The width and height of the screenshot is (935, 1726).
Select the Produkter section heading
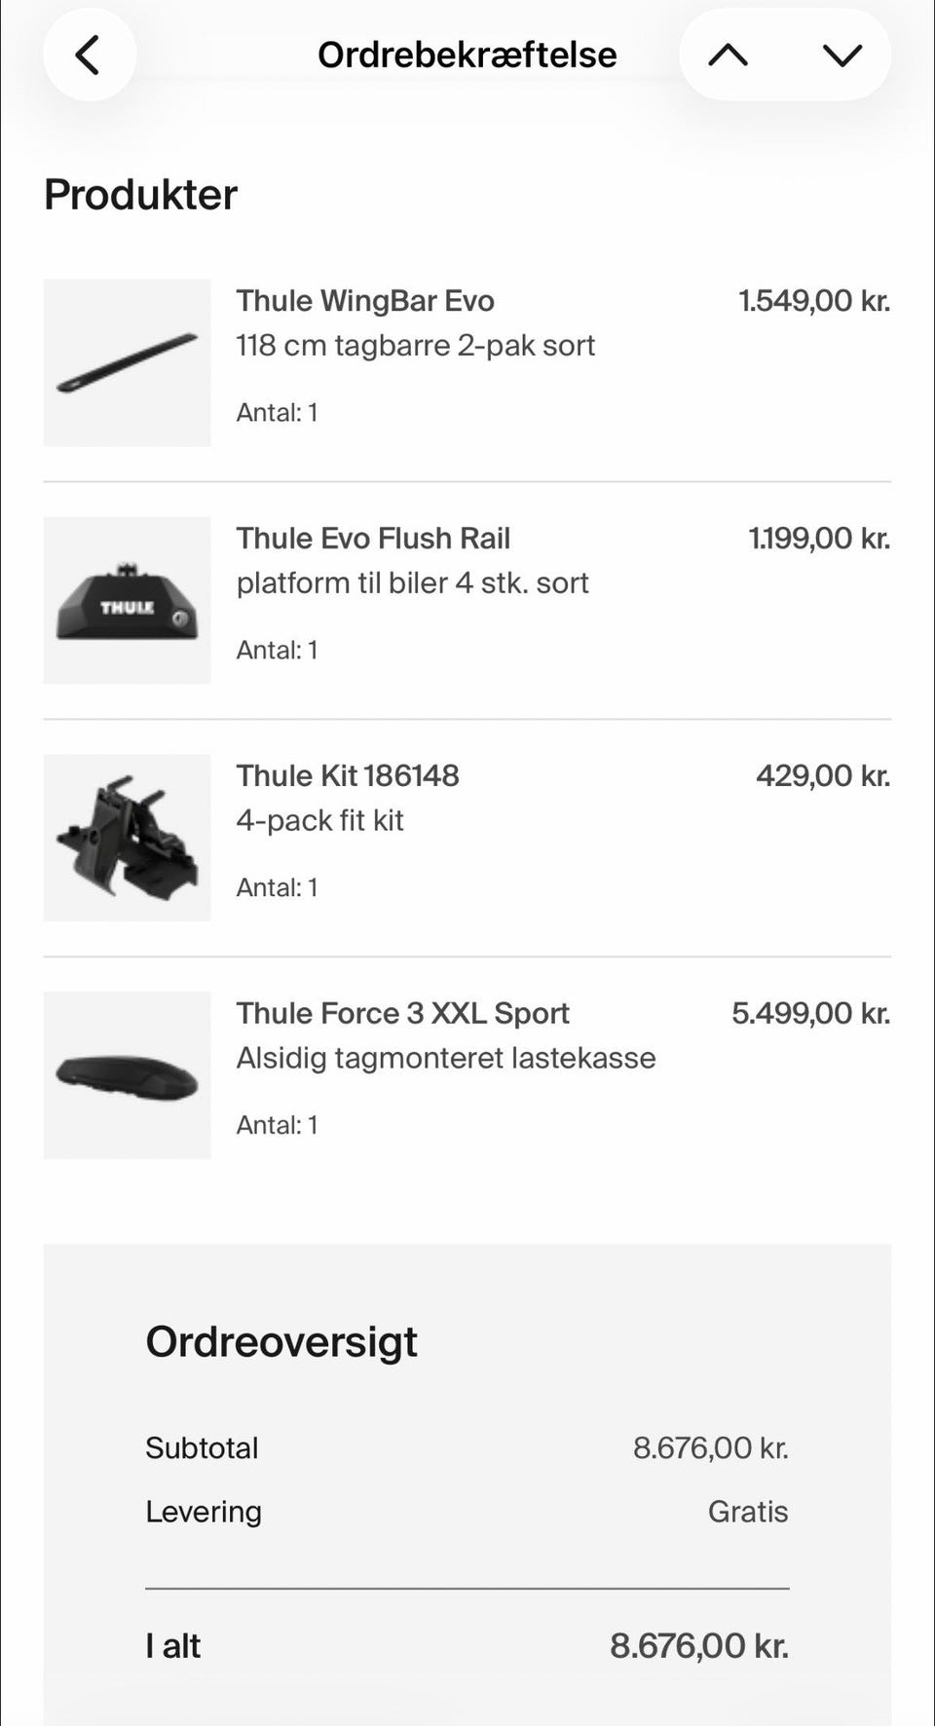point(141,195)
